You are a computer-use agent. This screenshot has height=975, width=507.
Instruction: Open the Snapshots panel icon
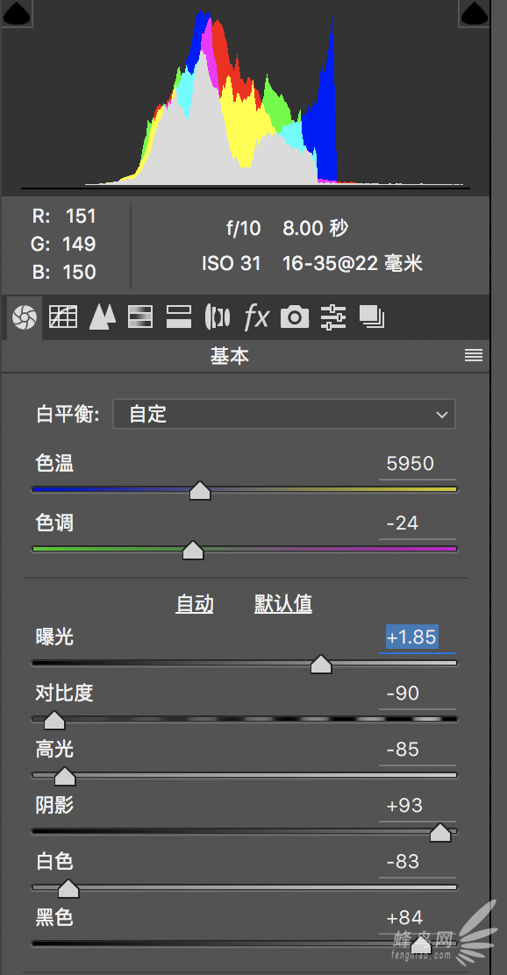372,317
